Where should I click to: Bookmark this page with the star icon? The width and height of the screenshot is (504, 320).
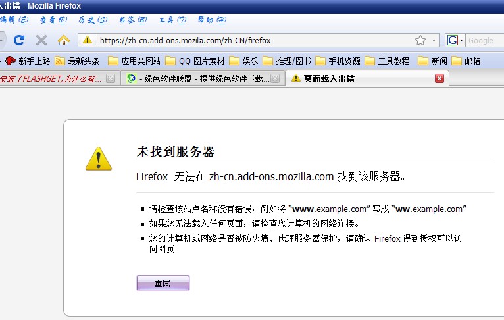pyautogui.click(x=420, y=41)
